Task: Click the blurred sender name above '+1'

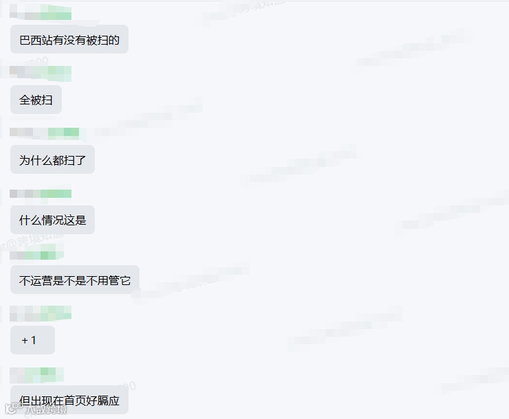Action: pos(41,313)
